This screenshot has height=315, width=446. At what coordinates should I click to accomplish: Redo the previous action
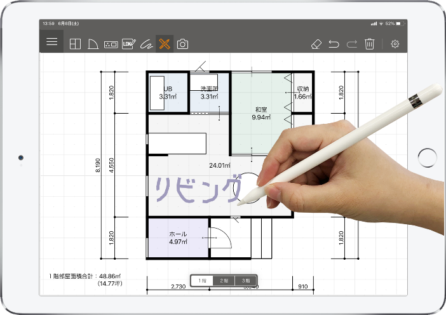[351, 44]
